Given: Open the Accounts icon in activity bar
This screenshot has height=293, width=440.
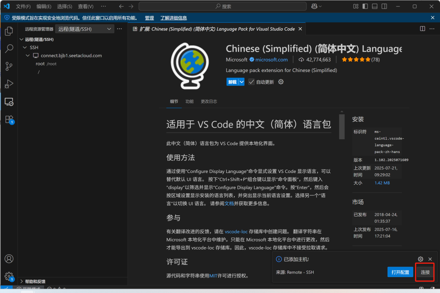Looking at the screenshot, I should click(x=9, y=258).
